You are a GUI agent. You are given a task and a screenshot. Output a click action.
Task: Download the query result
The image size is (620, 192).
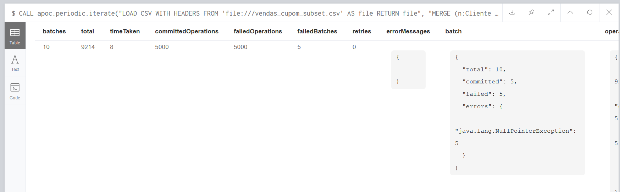pos(512,13)
